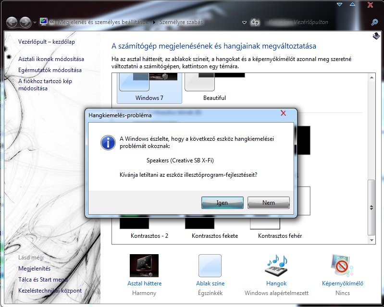Go back with the Back arrow button

[12, 23]
